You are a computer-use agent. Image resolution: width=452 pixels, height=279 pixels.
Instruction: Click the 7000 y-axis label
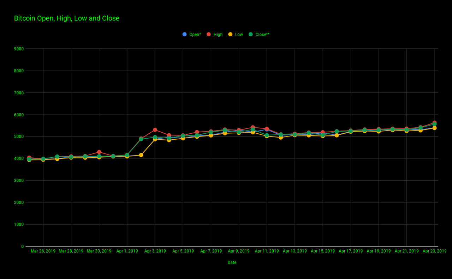point(19,93)
